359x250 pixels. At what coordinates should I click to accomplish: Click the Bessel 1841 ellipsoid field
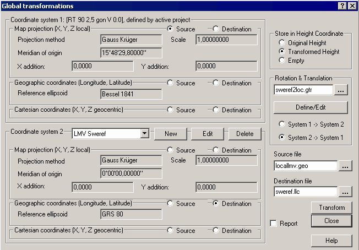[x=131, y=94]
